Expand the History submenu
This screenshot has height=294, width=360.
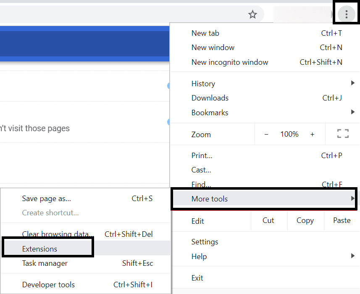pos(265,83)
